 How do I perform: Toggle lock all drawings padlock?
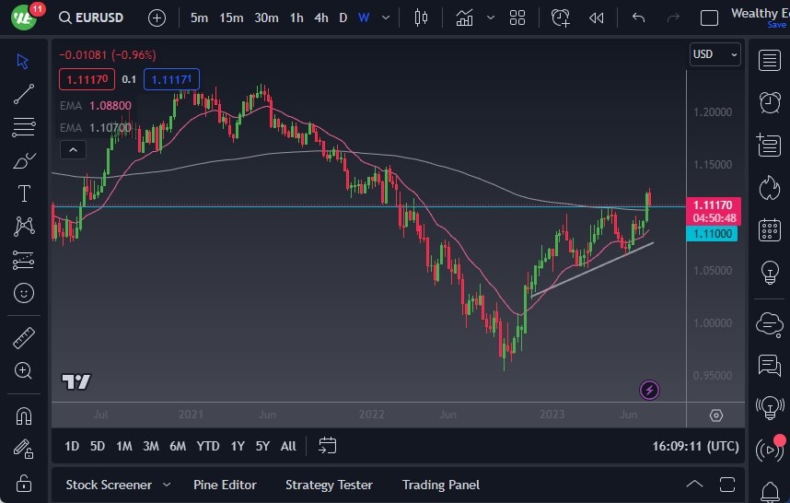(24, 483)
